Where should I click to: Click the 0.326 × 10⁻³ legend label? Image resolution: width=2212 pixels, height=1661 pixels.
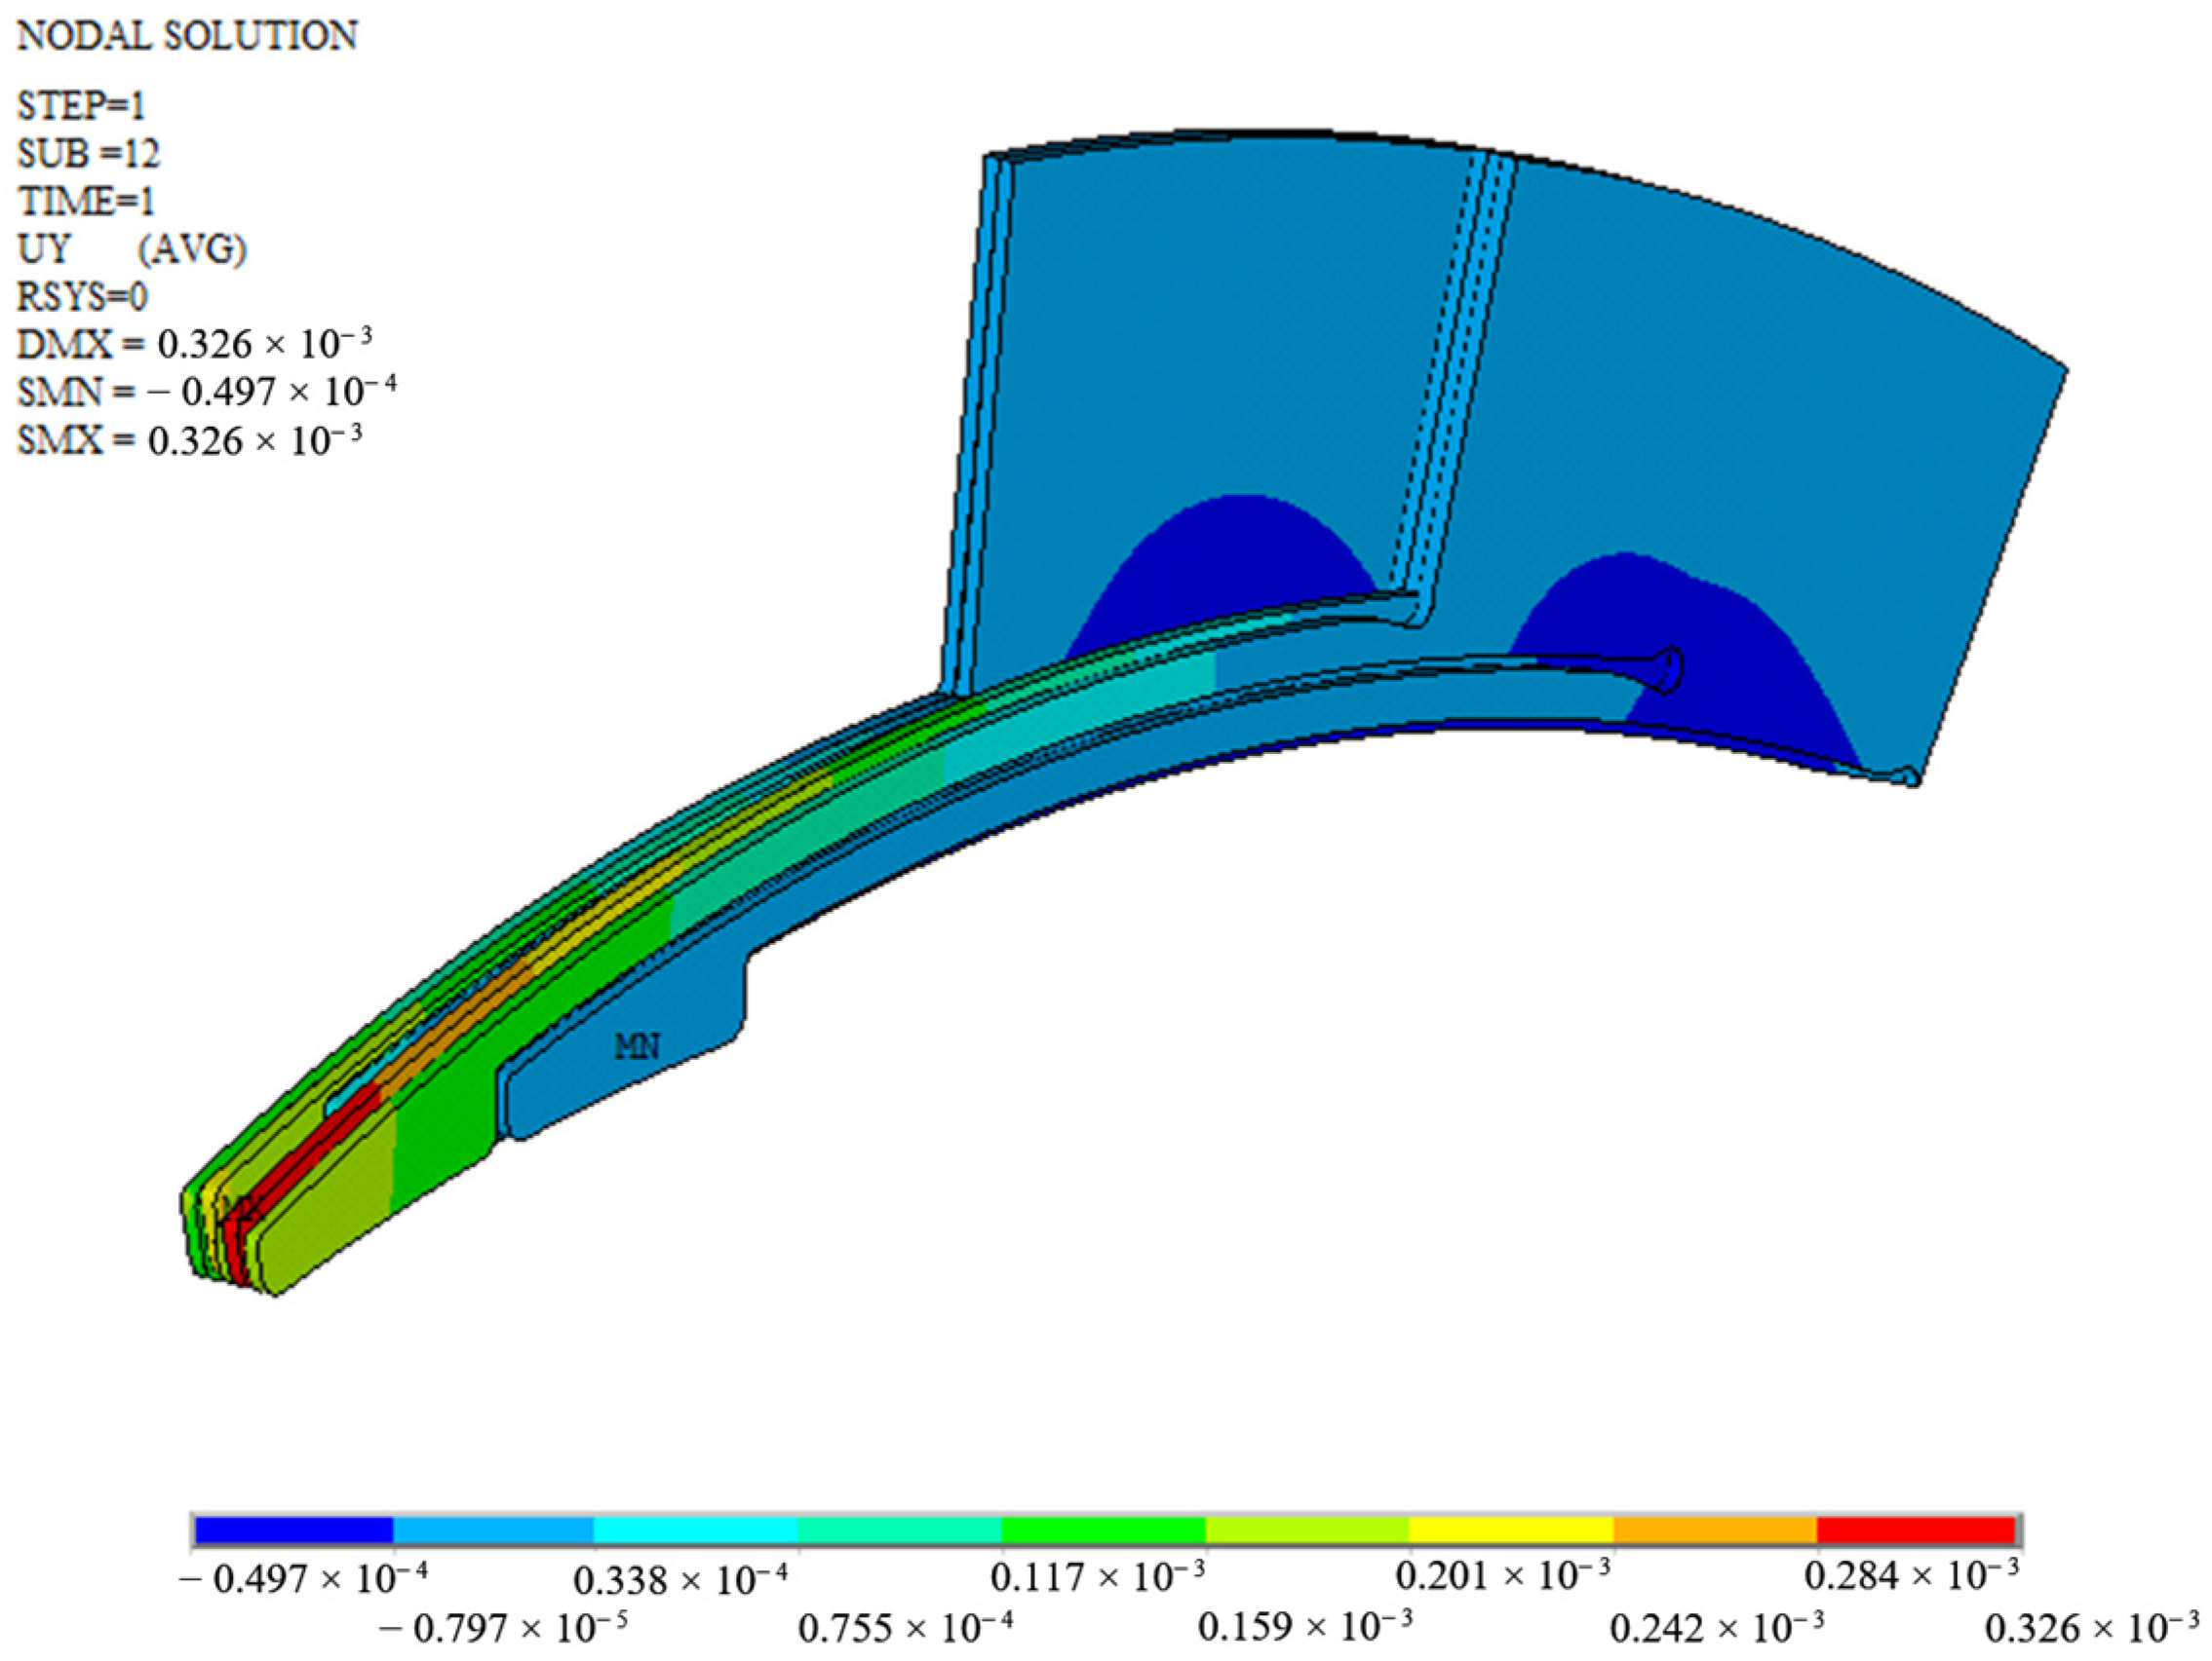pyautogui.click(x=2092, y=1628)
